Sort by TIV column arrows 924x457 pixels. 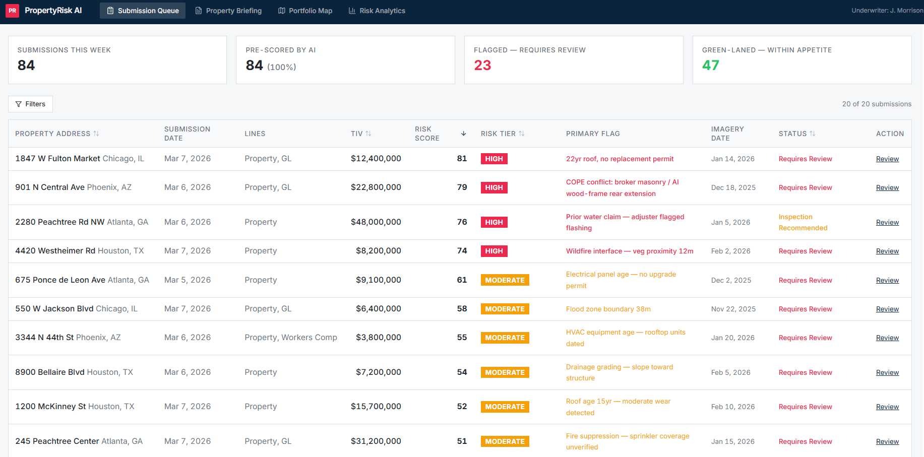(368, 134)
